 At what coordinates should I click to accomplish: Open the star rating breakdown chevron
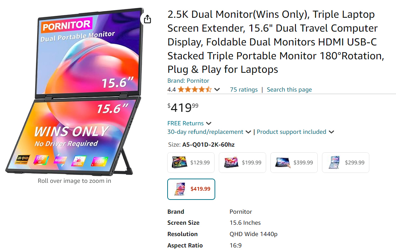point(217,89)
